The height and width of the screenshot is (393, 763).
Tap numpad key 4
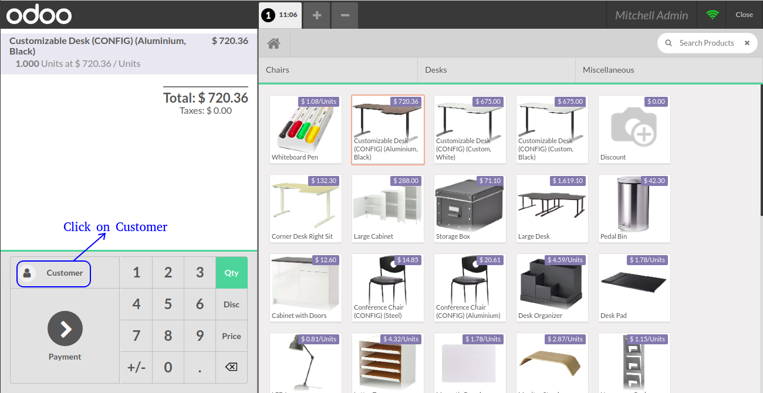click(136, 304)
